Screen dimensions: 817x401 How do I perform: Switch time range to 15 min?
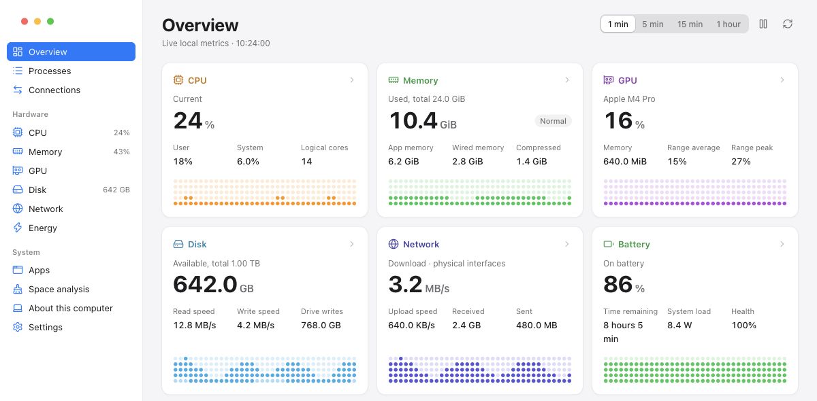tap(690, 24)
